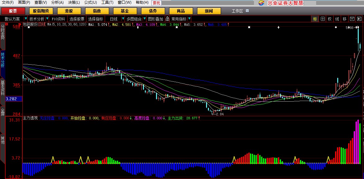Toggle the 移 chart move mode
The height and width of the screenshot is (179, 364).
pos(344,19)
